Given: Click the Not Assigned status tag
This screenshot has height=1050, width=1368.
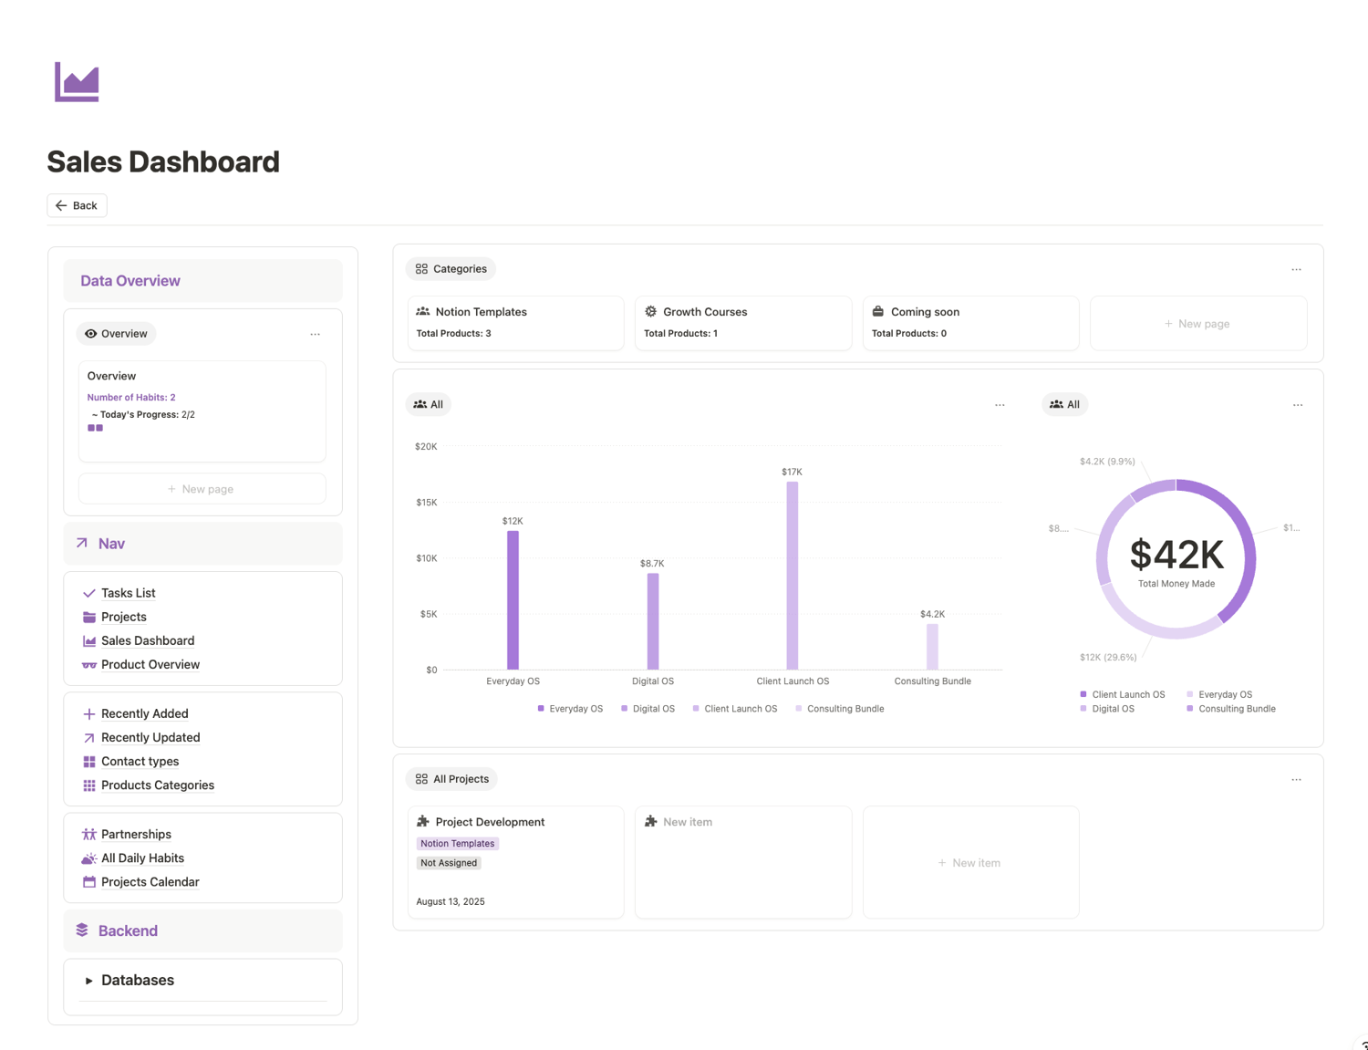Looking at the screenshot, I should [x=449, y=863].
